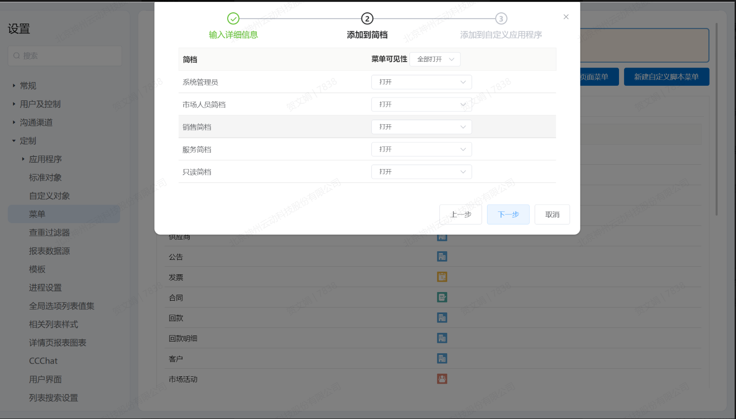
Task: Click the icon in the 回款 row
Action: tap(442, 318)
